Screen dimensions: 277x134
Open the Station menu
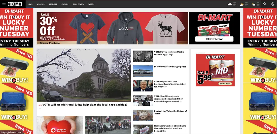[x=65, y=4]
